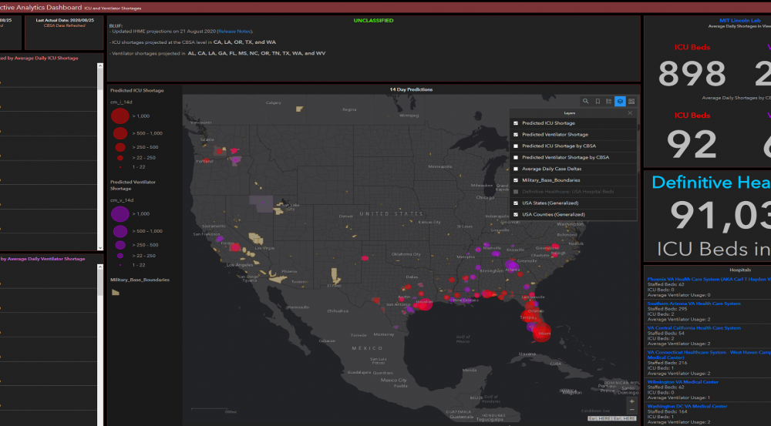Uncheck Predicted ICU Shortage layer
Image resolution: width=771 pixels, height=426 pixels.
click(516, 123)
